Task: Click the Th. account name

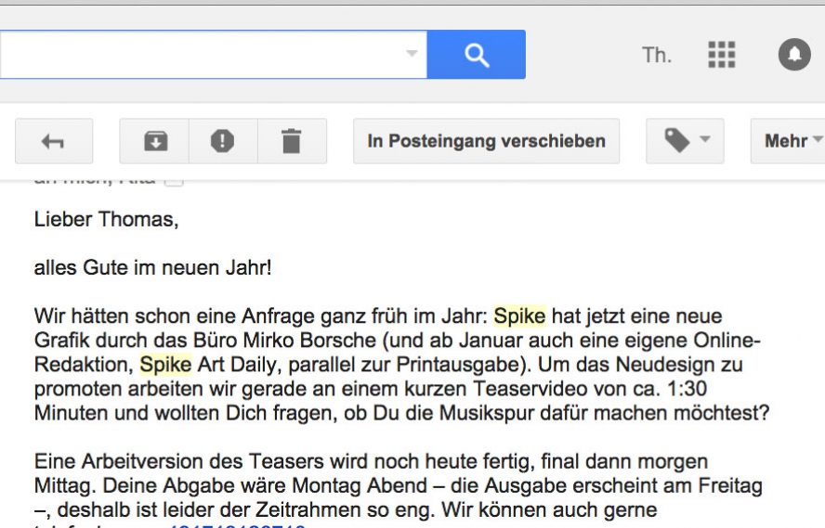Action: 657,55
